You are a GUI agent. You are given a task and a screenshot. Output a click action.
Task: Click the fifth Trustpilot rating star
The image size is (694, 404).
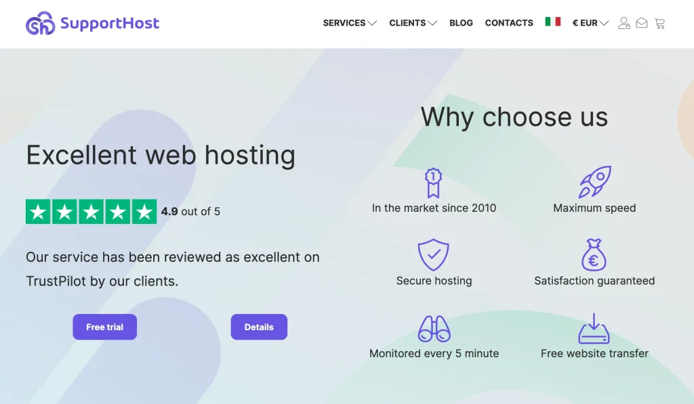142,211
